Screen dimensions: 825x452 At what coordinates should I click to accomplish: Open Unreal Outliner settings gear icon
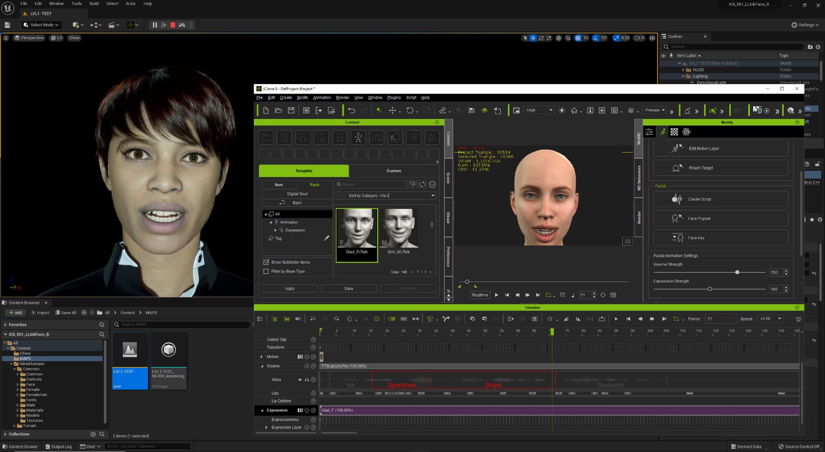click(x=818, y=47)
